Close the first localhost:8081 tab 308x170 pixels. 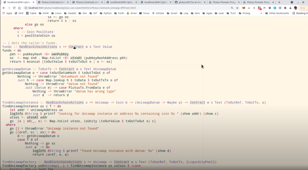click(32, 2)
